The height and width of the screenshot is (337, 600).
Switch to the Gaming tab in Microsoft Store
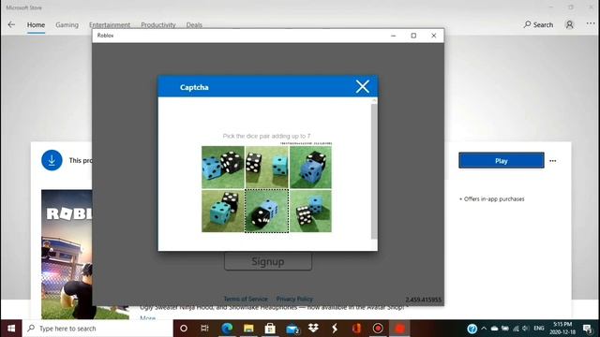67,25
